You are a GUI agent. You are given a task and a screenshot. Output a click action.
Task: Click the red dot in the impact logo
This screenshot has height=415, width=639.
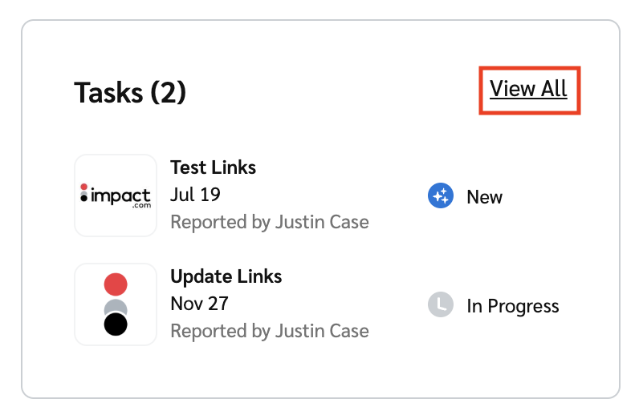(x=84, y=187)
